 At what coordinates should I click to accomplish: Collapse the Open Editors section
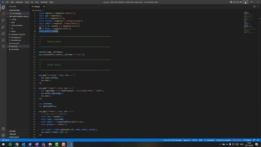(x=15, y=10)
